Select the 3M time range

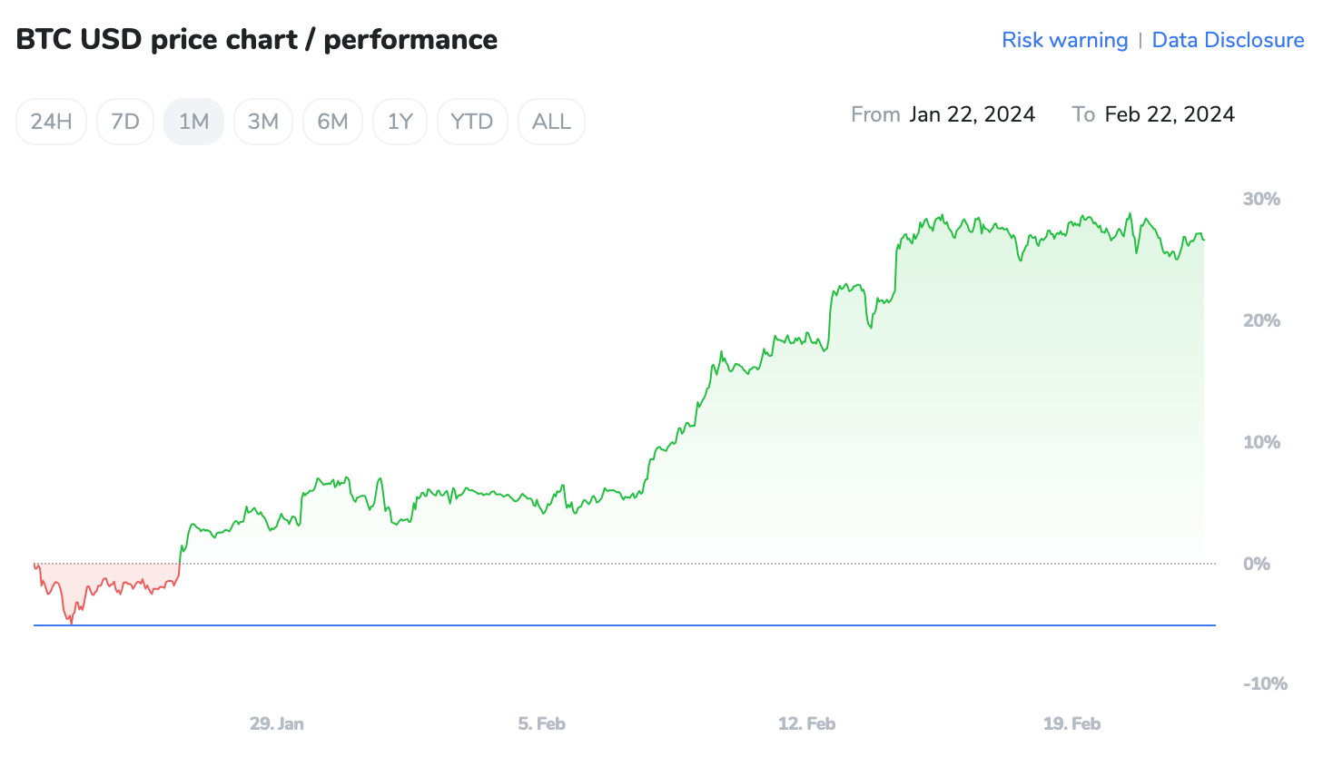[x=263, y=121]
